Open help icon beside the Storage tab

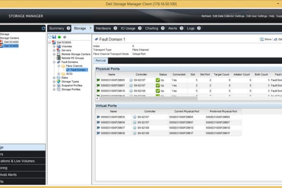point(90,28)
